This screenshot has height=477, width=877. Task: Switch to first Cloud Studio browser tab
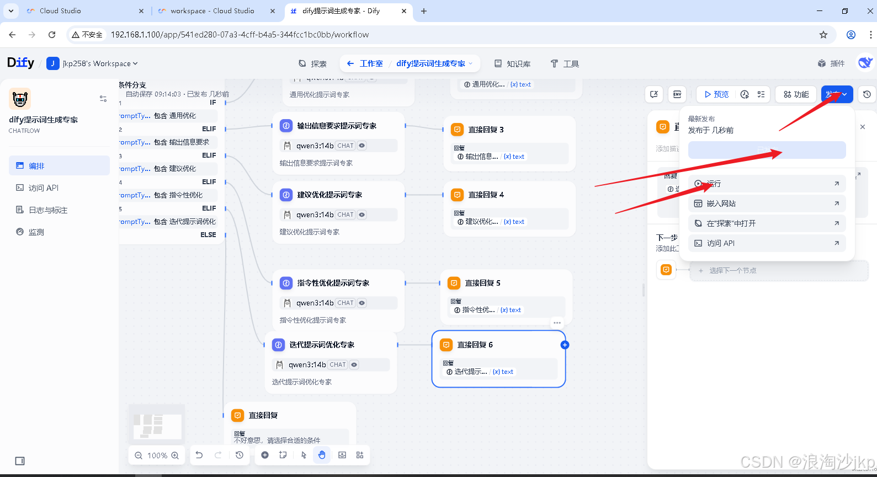(x=83, y=11)
